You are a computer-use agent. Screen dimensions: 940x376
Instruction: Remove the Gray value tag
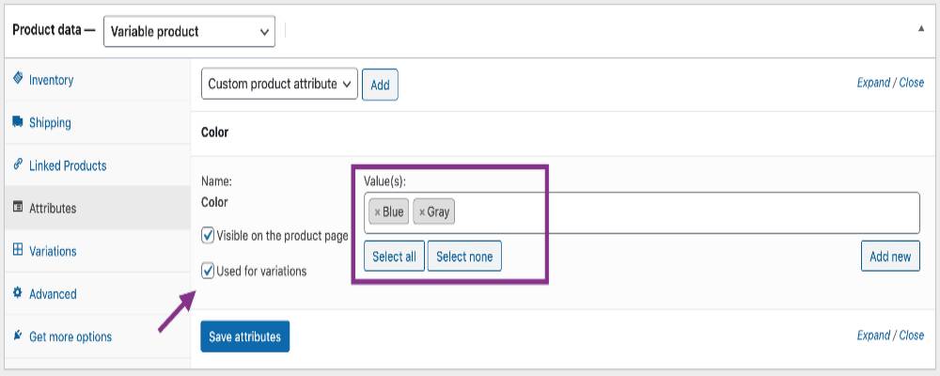422,212
